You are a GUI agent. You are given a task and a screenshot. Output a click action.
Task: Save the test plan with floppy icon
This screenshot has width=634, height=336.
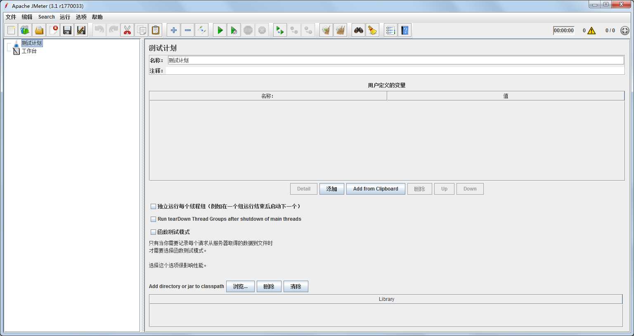coord(67,30)
